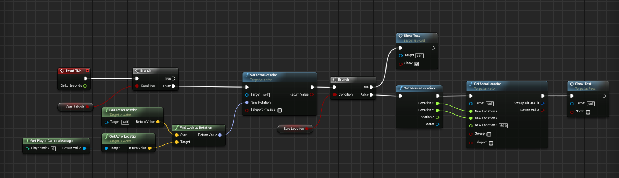Click Find Look at Rotation Start pin
The height and width of the screenshot is (178, 619).
(x=177, y=135)
